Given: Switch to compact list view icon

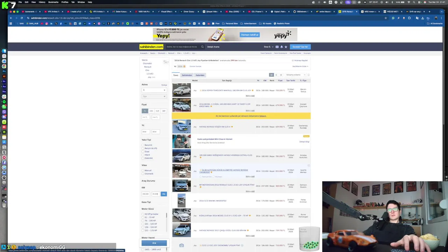Looking at the screenshot, I should click(x=276, y=75).
